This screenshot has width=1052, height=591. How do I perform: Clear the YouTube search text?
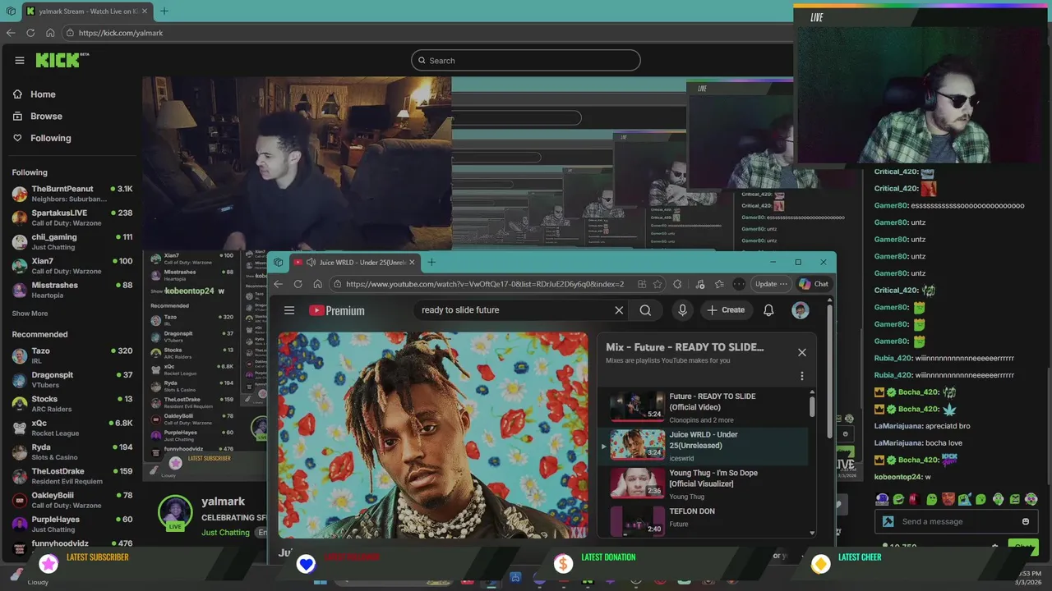[619, 310]
